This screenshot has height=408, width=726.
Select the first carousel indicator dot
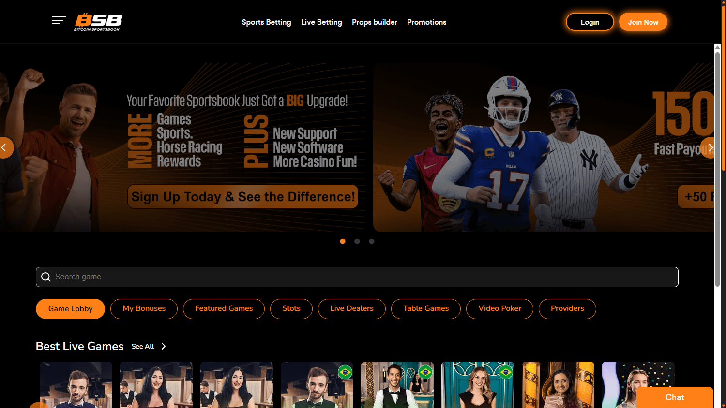(343, 241)
